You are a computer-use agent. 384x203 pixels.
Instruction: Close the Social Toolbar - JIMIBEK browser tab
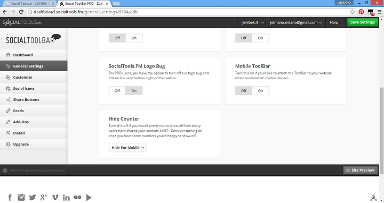point(53,4)
